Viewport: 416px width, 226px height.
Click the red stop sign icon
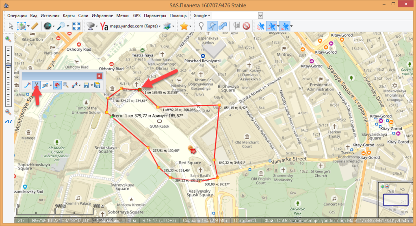pyautogui.click(x=246, y=26)
